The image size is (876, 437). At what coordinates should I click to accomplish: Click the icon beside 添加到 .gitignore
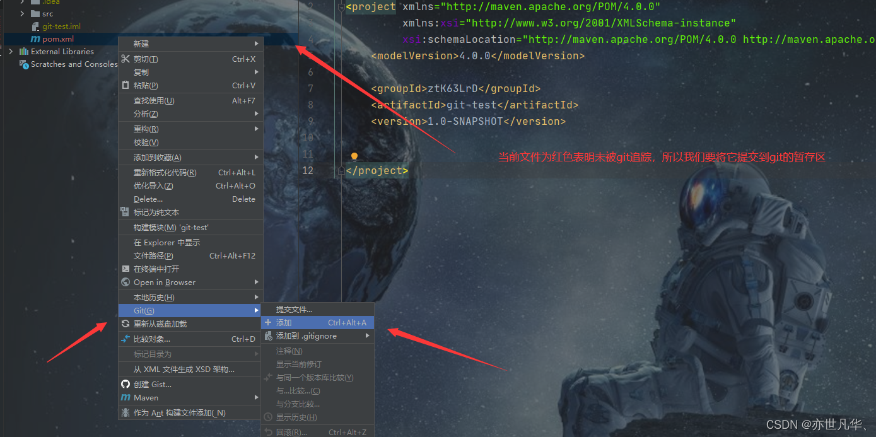(x=268, y=336)
